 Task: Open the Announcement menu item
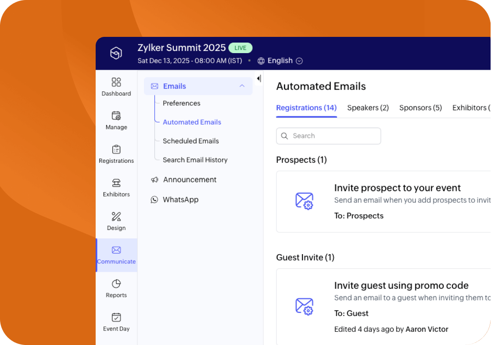click(190, 180)
